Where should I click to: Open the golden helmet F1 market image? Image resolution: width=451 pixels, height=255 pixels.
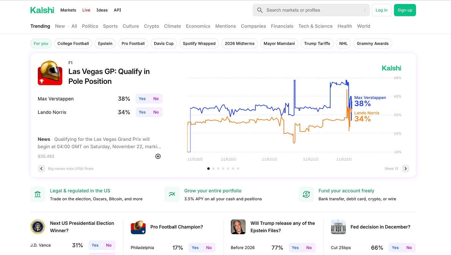[x=50, y=73]
